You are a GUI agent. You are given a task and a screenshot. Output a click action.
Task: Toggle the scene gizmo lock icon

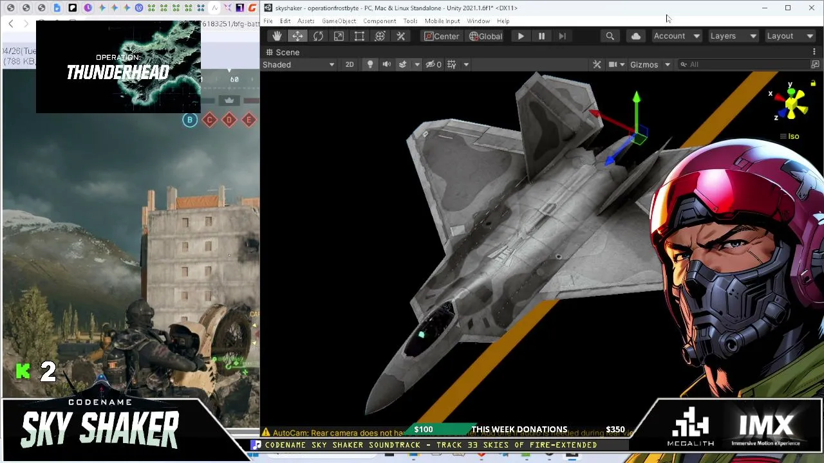click(x=813, y=83)
